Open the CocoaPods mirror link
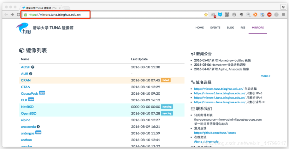This screenshot has height=149, width=289. 29,94
